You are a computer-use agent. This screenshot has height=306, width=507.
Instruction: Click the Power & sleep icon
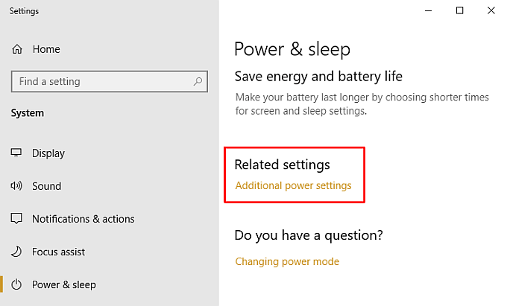(16, 284)
